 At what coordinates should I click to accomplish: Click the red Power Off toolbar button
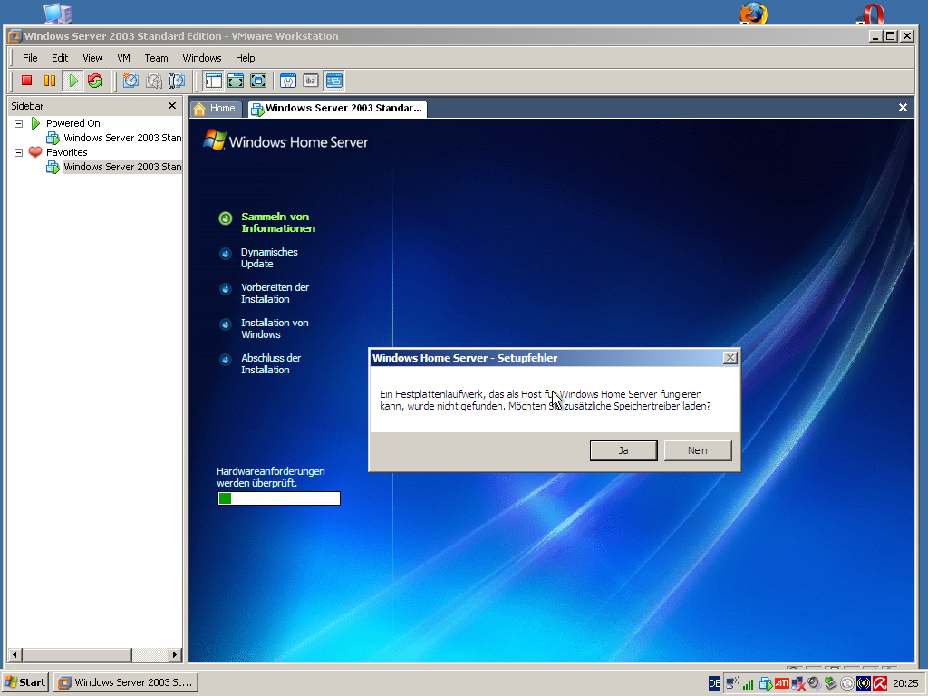(27, 81)
